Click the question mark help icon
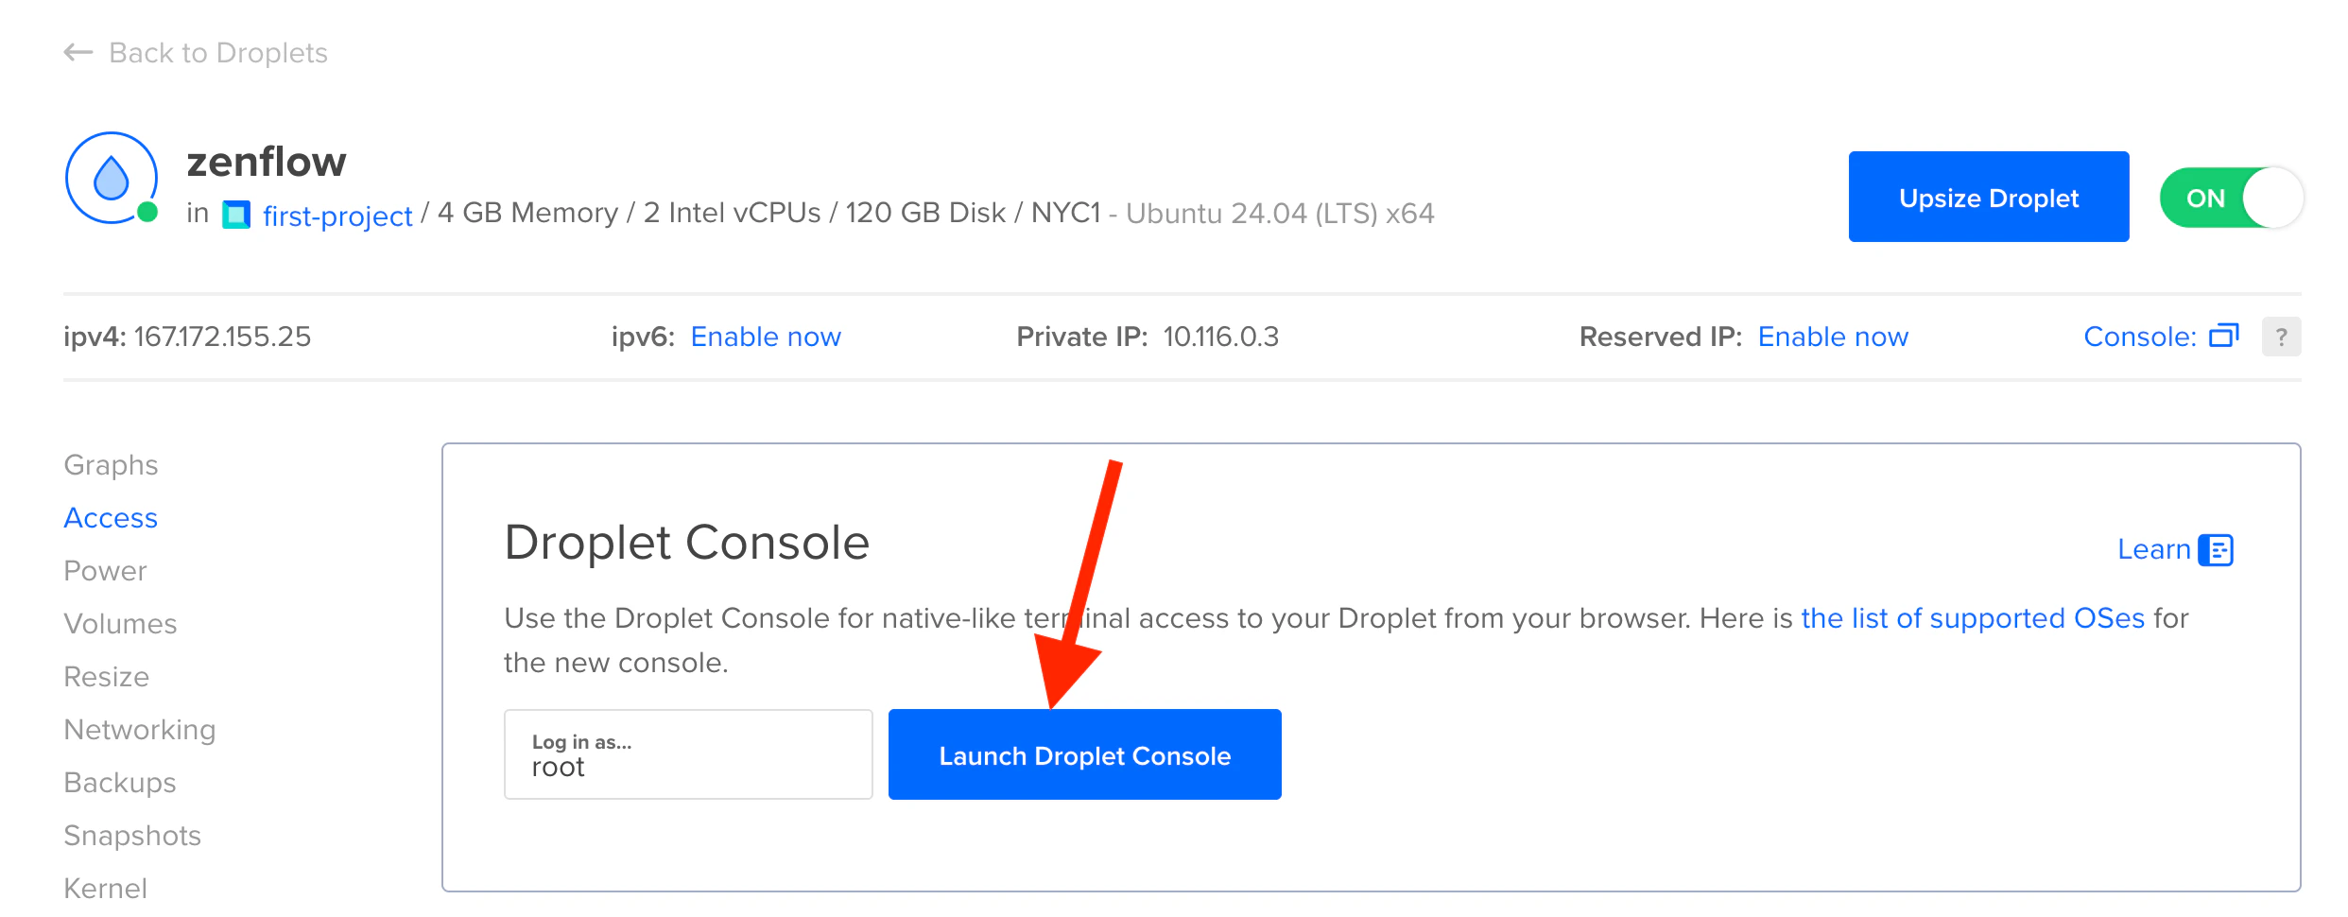 2281,337
